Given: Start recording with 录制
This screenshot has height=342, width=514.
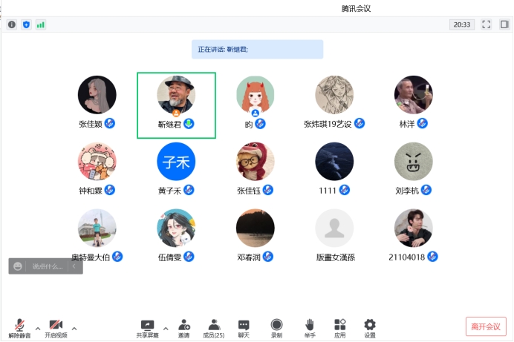Looking at the screenshot, I should tap(276, 327).
